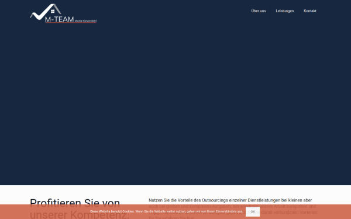Accept cookies with the OK button
The height and width of the screenshot is (219, 351).
click(253, 211)
